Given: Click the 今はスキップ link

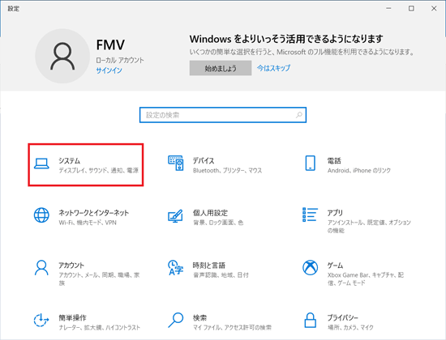Looking at the screenshot, I should 273,68.
